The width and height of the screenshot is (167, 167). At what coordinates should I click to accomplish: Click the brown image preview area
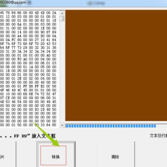pyautogui.click(x=116, y=65)
